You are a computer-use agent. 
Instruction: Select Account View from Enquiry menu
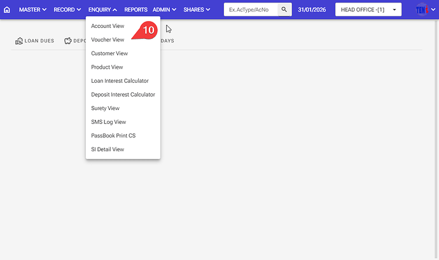point(108,26)
